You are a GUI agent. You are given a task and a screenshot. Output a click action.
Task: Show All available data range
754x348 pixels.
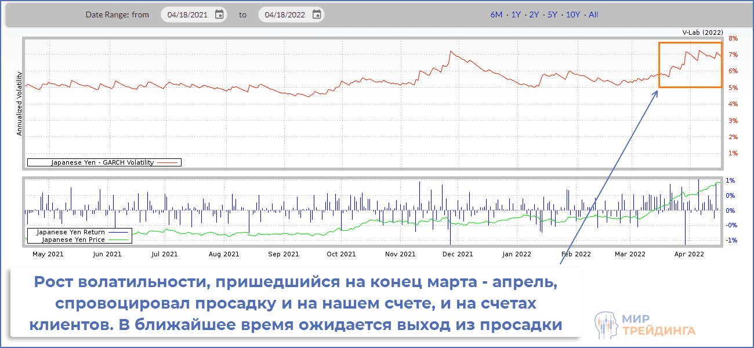[x=593, y=14]
